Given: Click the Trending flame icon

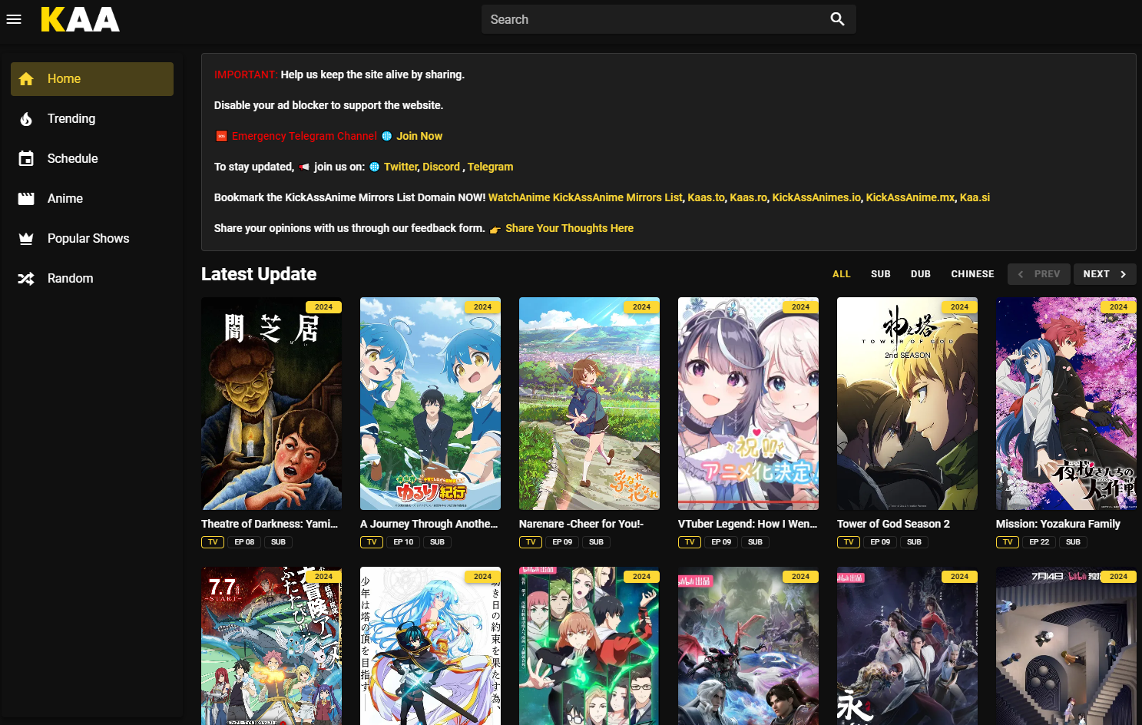Looking at the screenshot, I should pyautogui.click(x=26, y=119).
